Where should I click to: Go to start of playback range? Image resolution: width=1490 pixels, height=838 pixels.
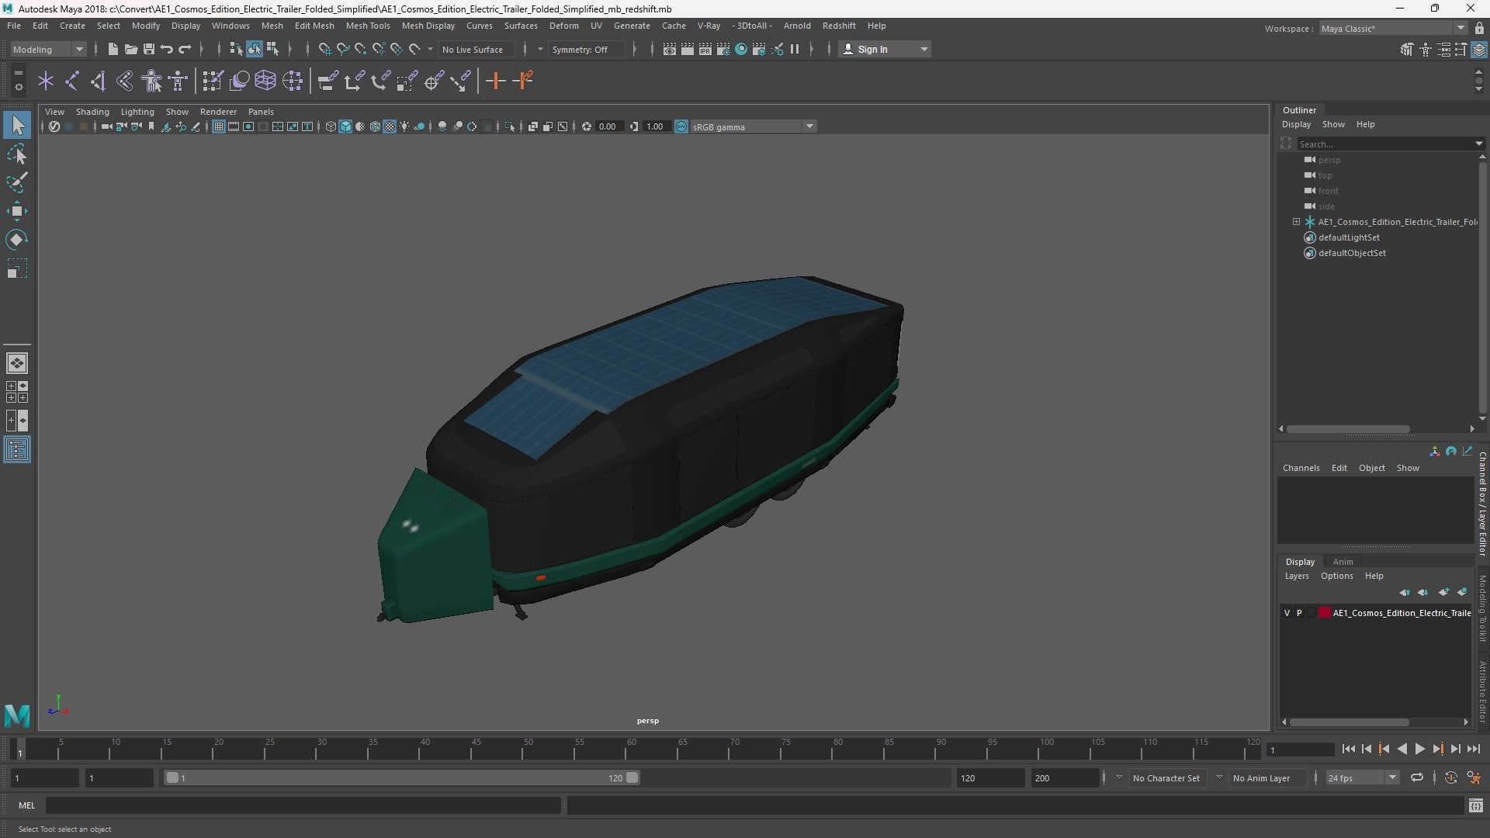click(1348, 749)
